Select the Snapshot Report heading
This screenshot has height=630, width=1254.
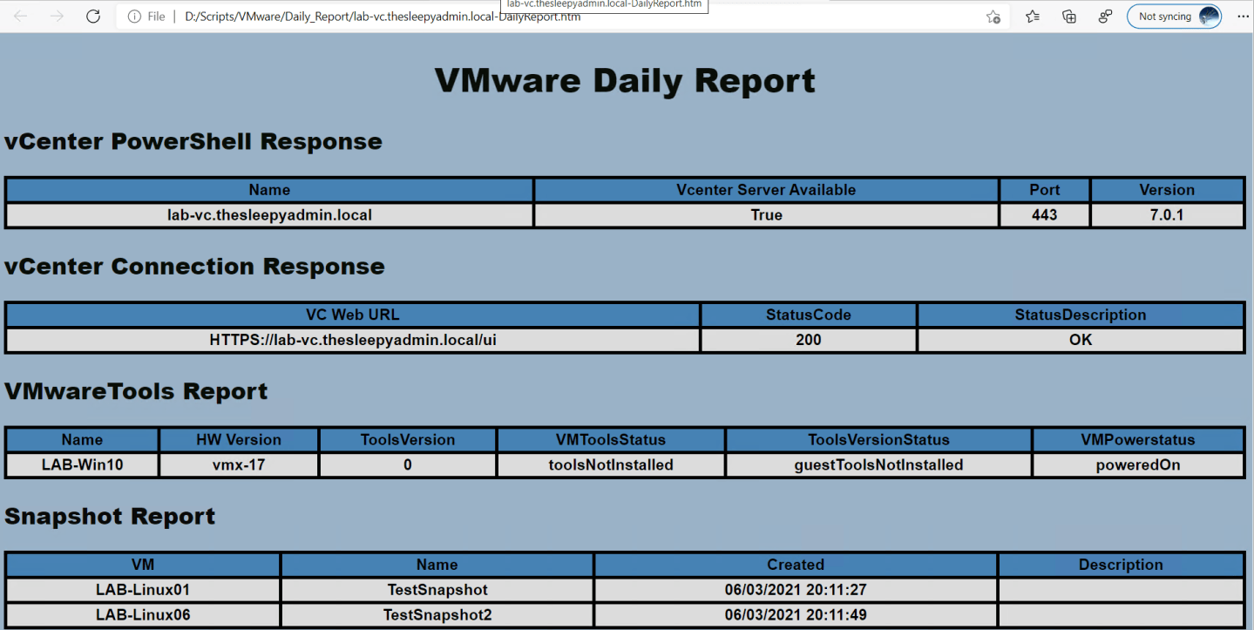pyautogui.click(x=110, y=517)
